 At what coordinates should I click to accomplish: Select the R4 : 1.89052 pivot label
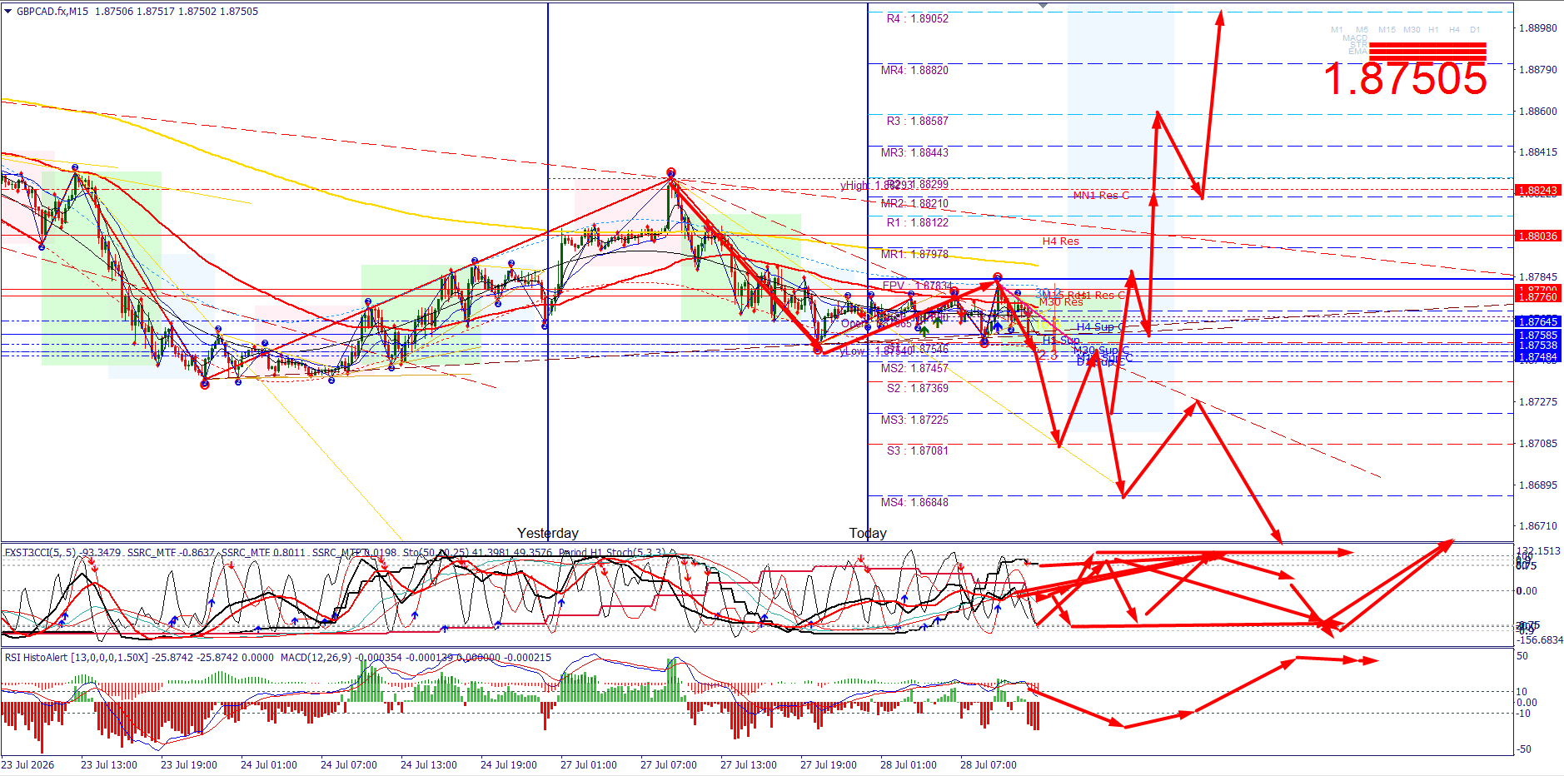[x=917, y=18]
